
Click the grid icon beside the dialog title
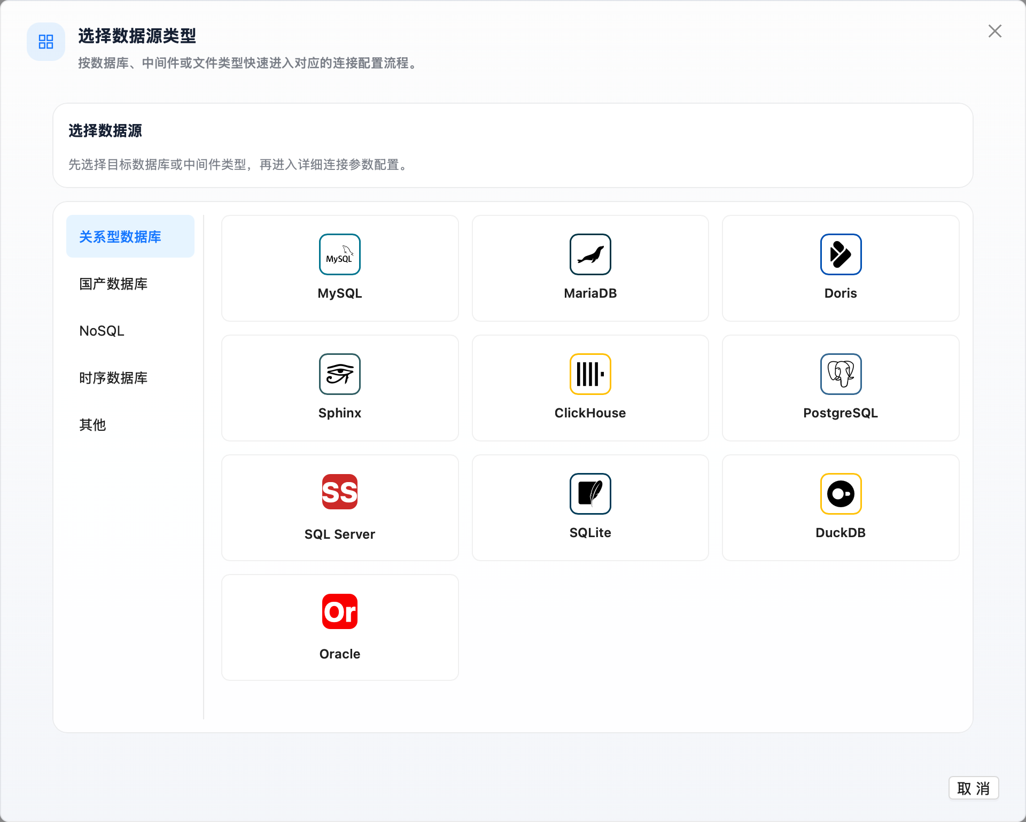point(46,42)
